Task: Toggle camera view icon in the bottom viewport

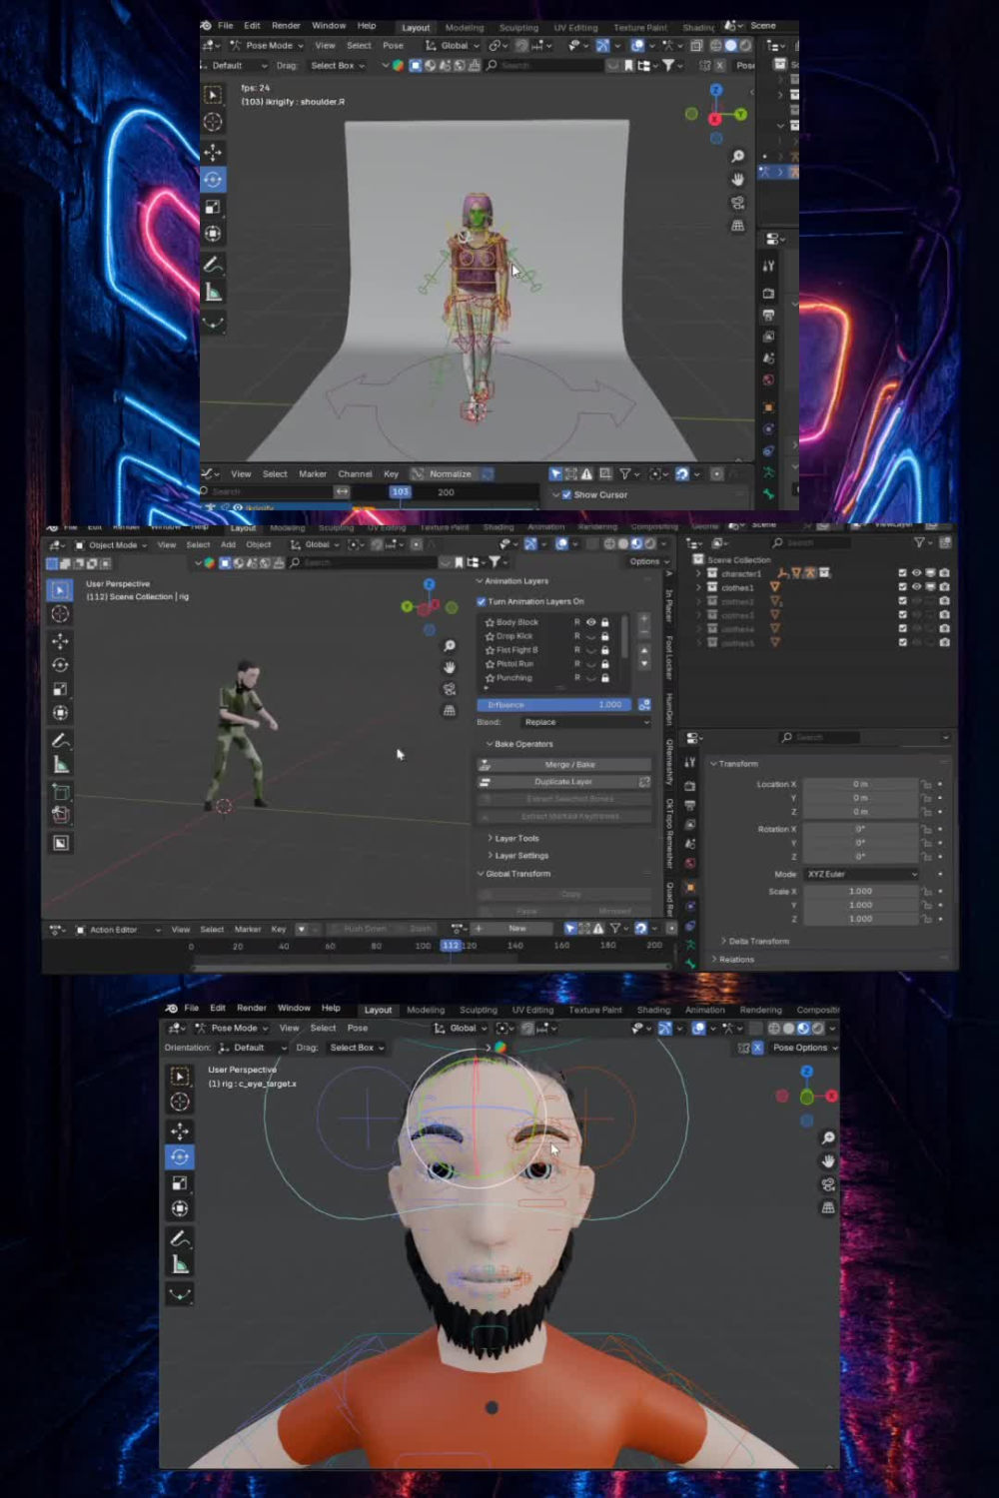Action: (x=828, y=1184)
